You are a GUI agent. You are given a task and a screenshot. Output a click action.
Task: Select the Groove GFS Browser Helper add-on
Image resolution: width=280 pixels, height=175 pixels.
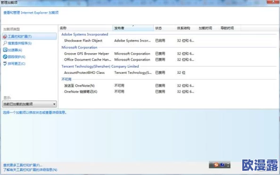87,54
